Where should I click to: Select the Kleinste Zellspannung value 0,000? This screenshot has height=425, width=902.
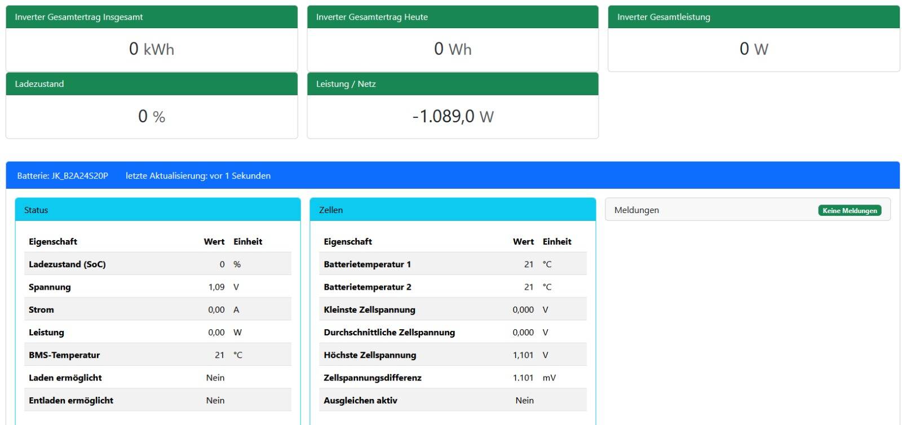click(x=523, y=309)
